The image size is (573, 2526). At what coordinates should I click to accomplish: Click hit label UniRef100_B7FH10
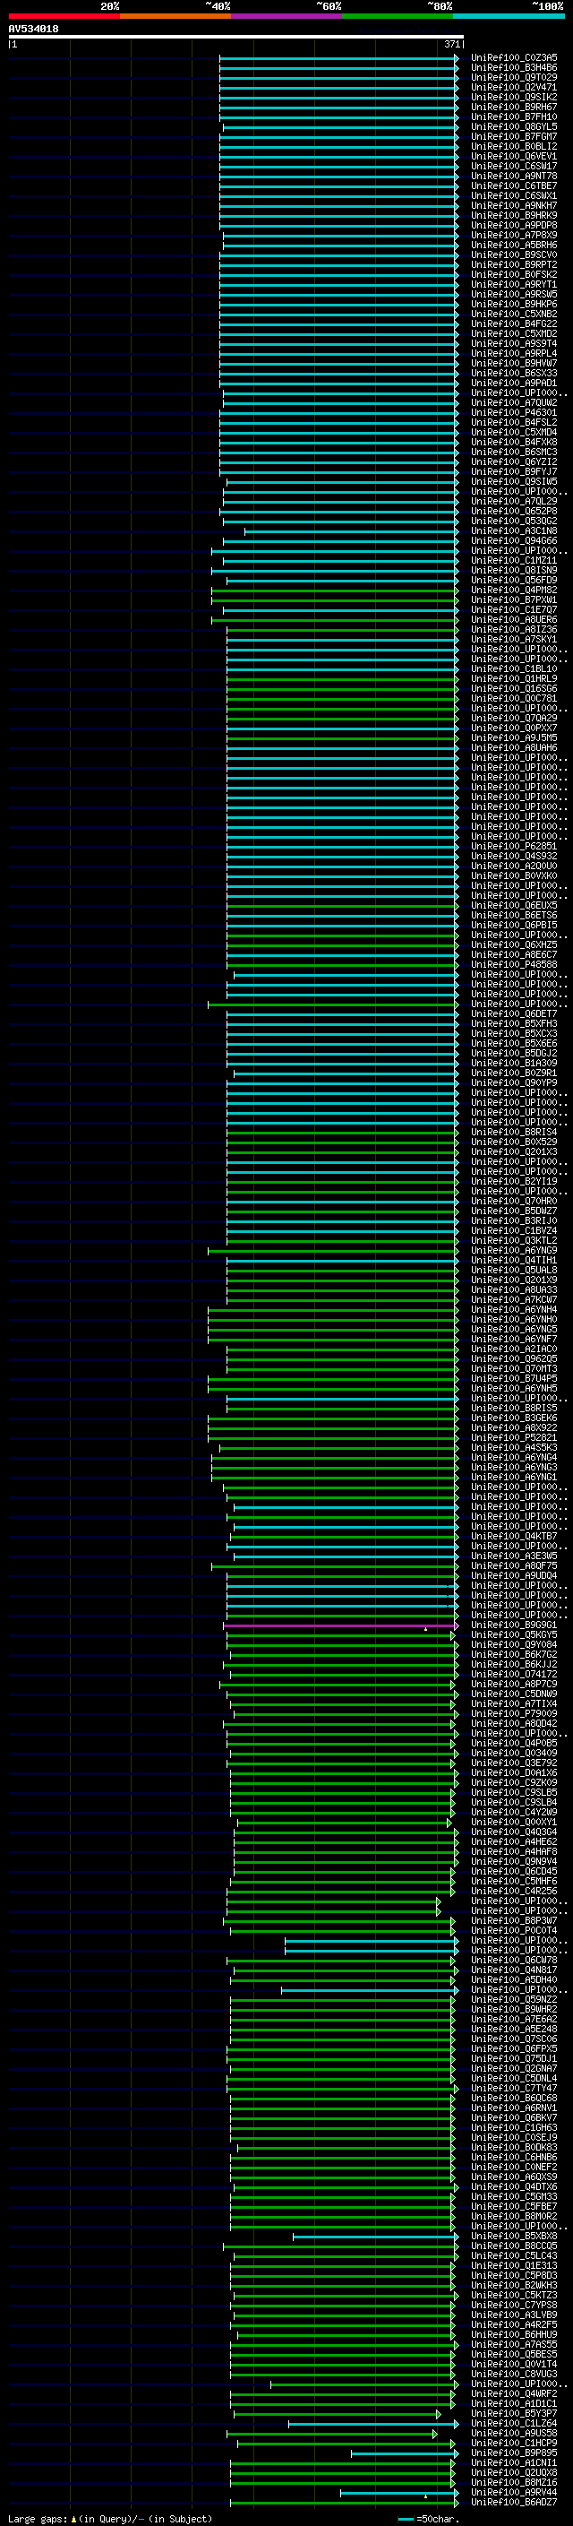pos(514,116)
